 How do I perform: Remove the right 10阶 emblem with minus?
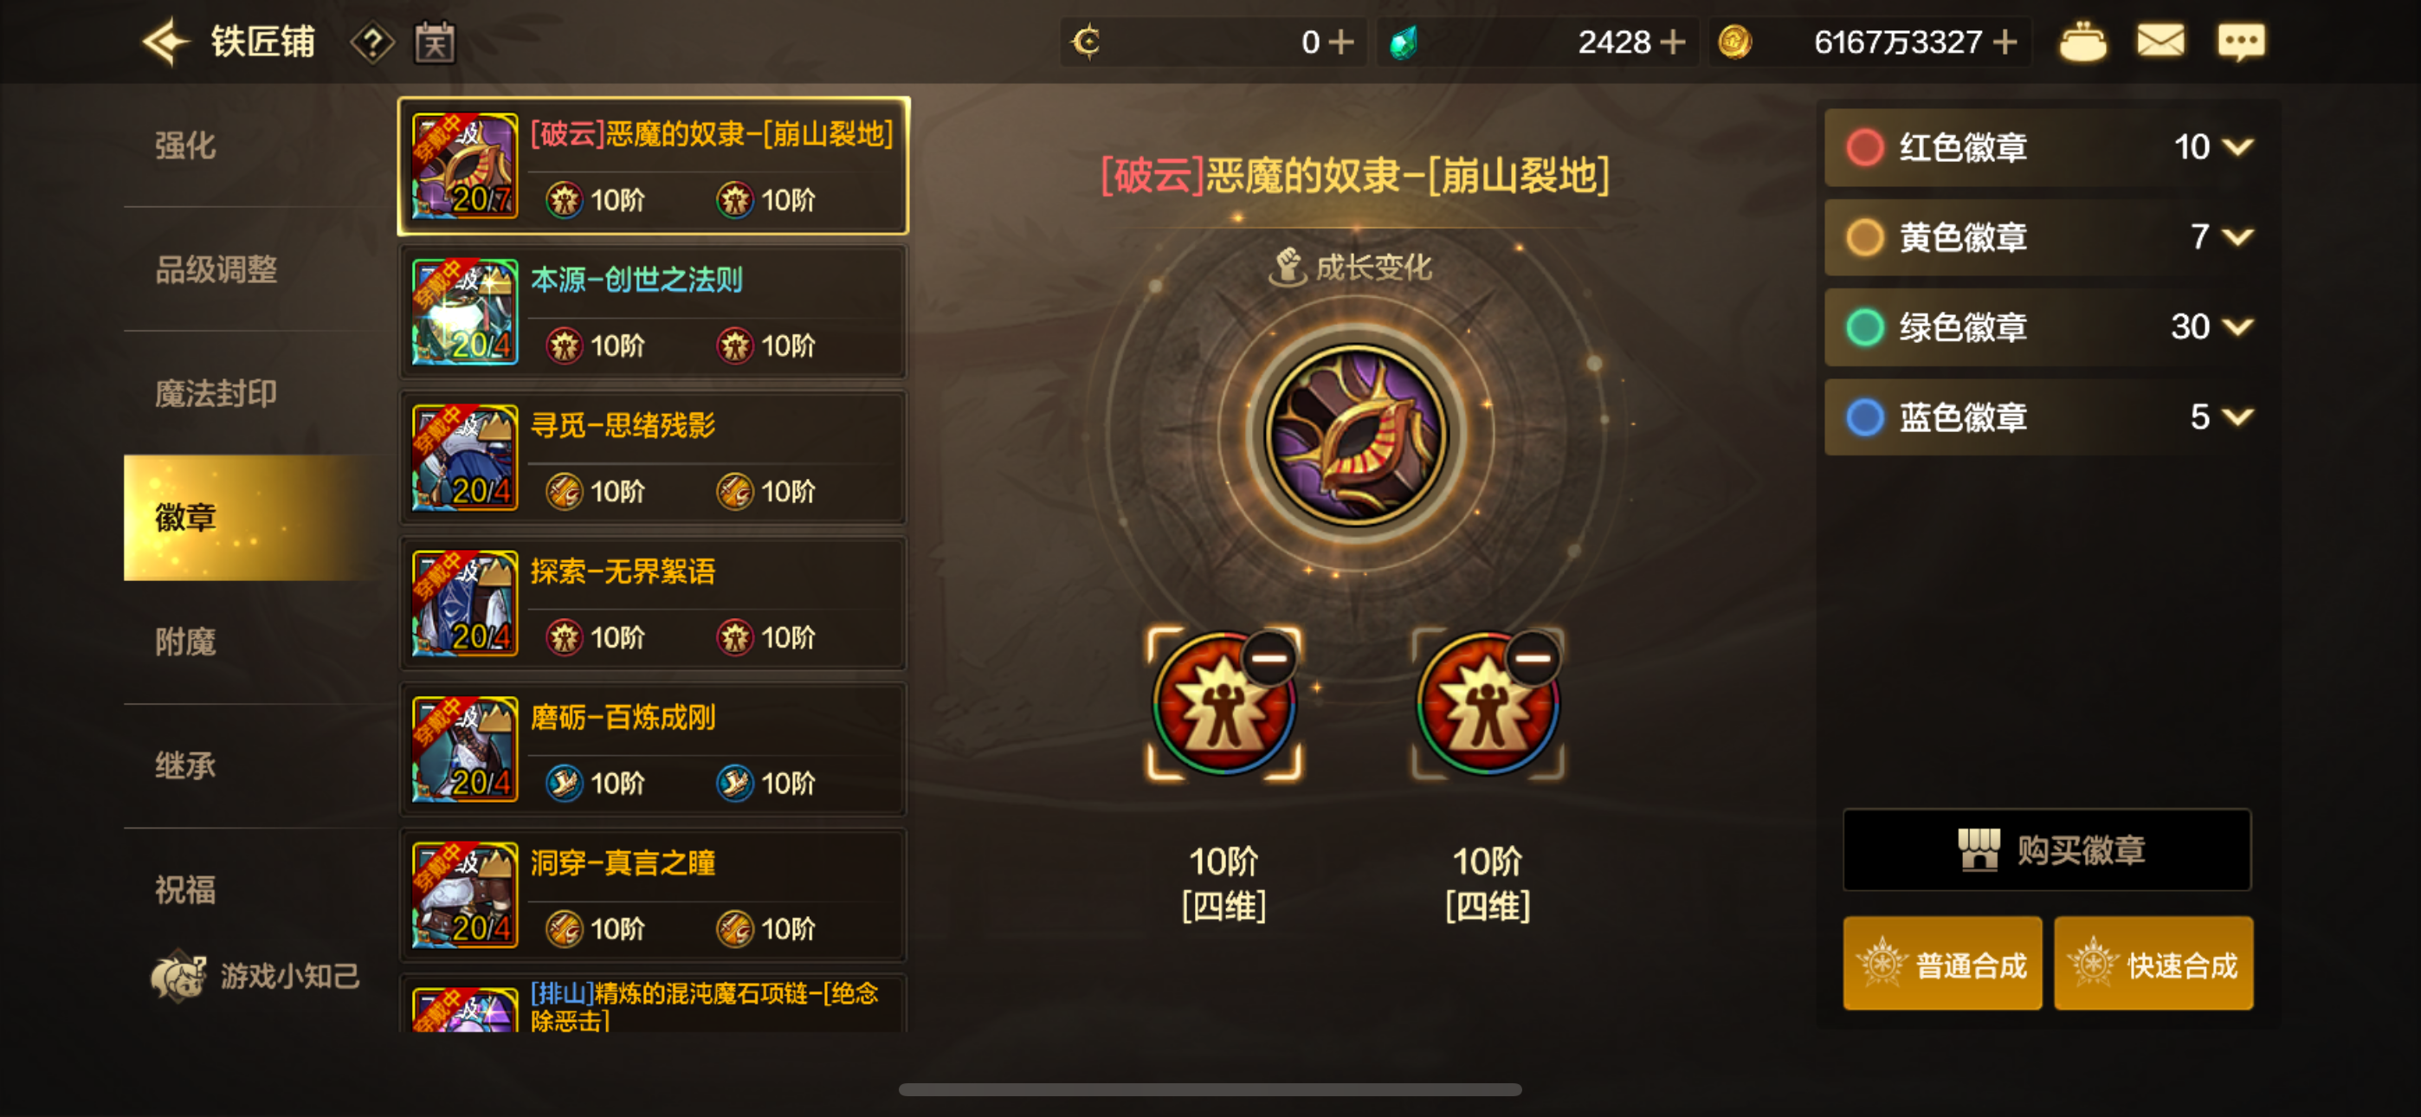[1533, 657]
